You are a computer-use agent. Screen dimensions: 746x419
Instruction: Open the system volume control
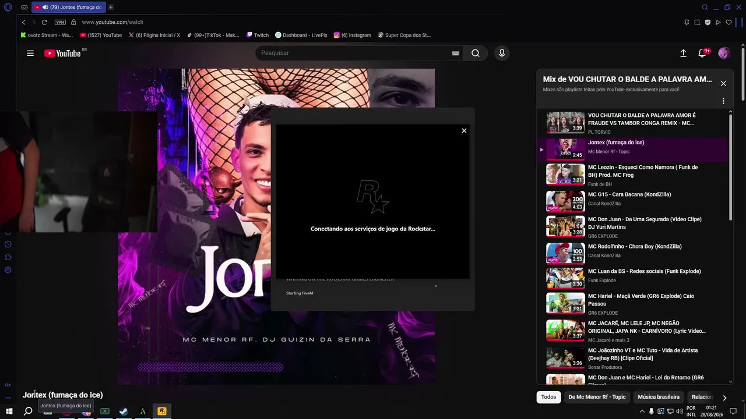pos(679,411)
